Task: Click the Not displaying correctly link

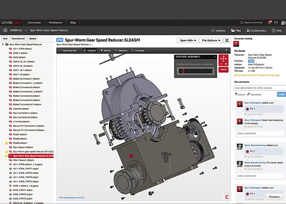Action: coord(72,197)
